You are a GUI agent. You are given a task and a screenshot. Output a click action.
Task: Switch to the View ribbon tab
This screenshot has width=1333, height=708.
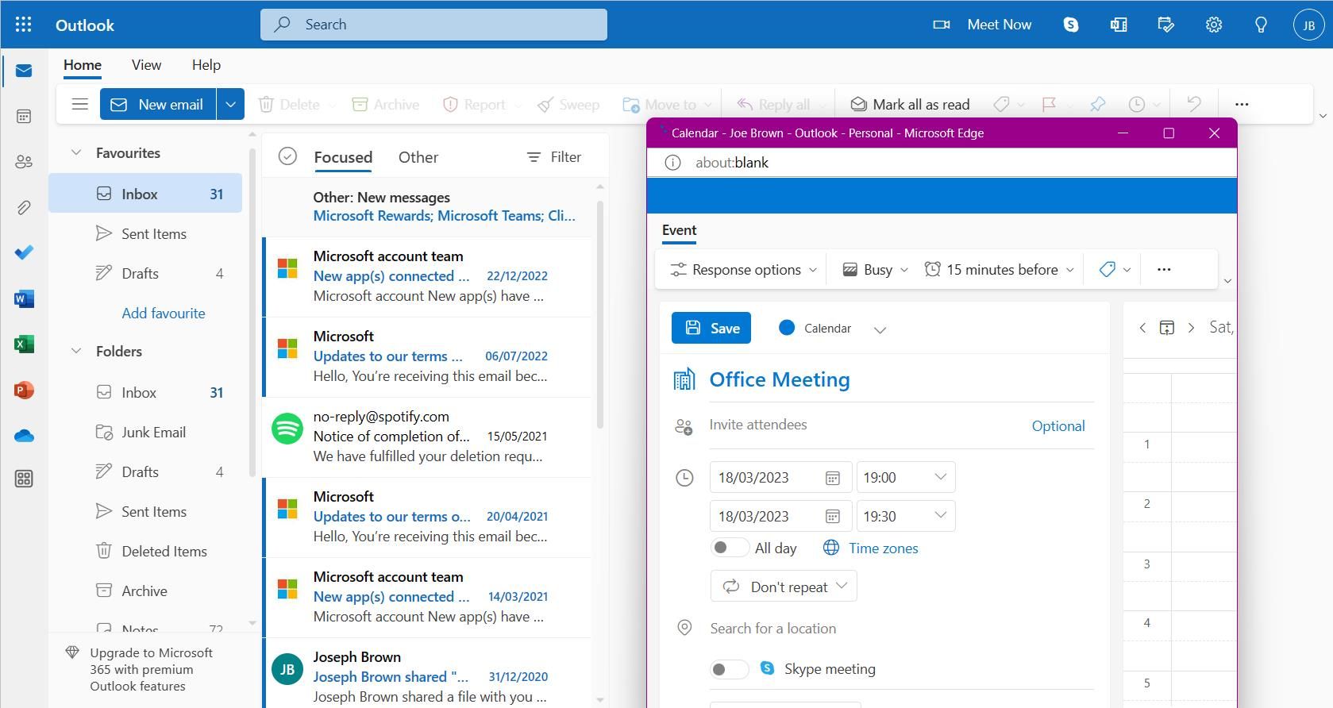tap(146, 65)
